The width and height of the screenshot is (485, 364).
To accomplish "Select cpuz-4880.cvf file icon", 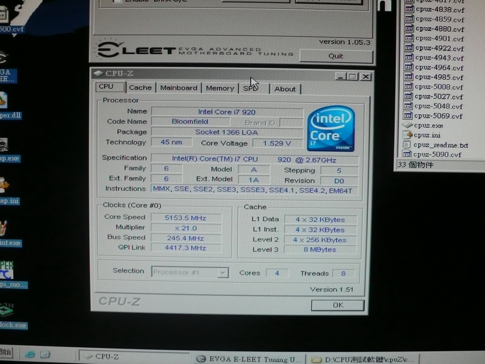I will tap(409, 28).
